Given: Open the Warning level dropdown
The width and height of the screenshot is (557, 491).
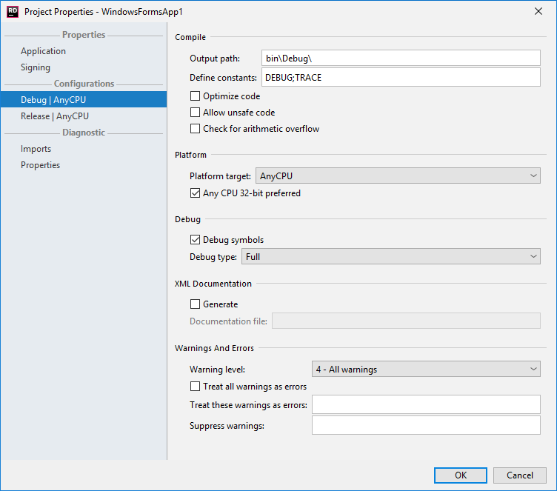Looking at the screenshot, I should (426, 369).
